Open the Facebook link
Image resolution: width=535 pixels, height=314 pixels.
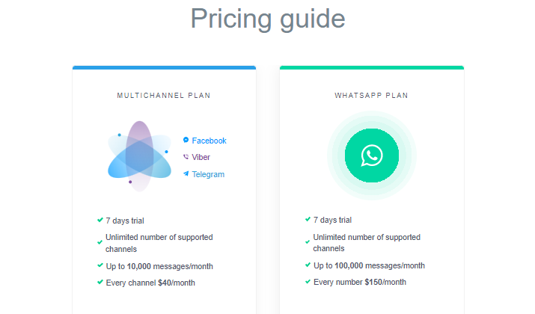209,141
